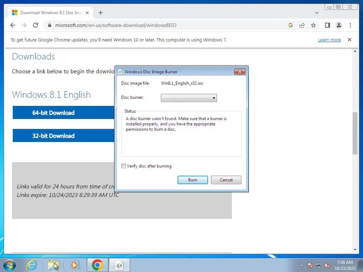This screenshot has height=272, width=363.
Task: Bookmark this page with star
Action: (x=313, y=25)
